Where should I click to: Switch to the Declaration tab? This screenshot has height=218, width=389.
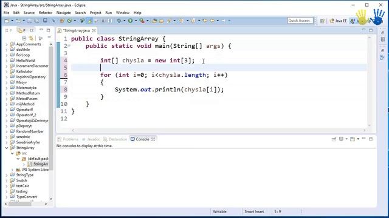[x=115, y=139]
